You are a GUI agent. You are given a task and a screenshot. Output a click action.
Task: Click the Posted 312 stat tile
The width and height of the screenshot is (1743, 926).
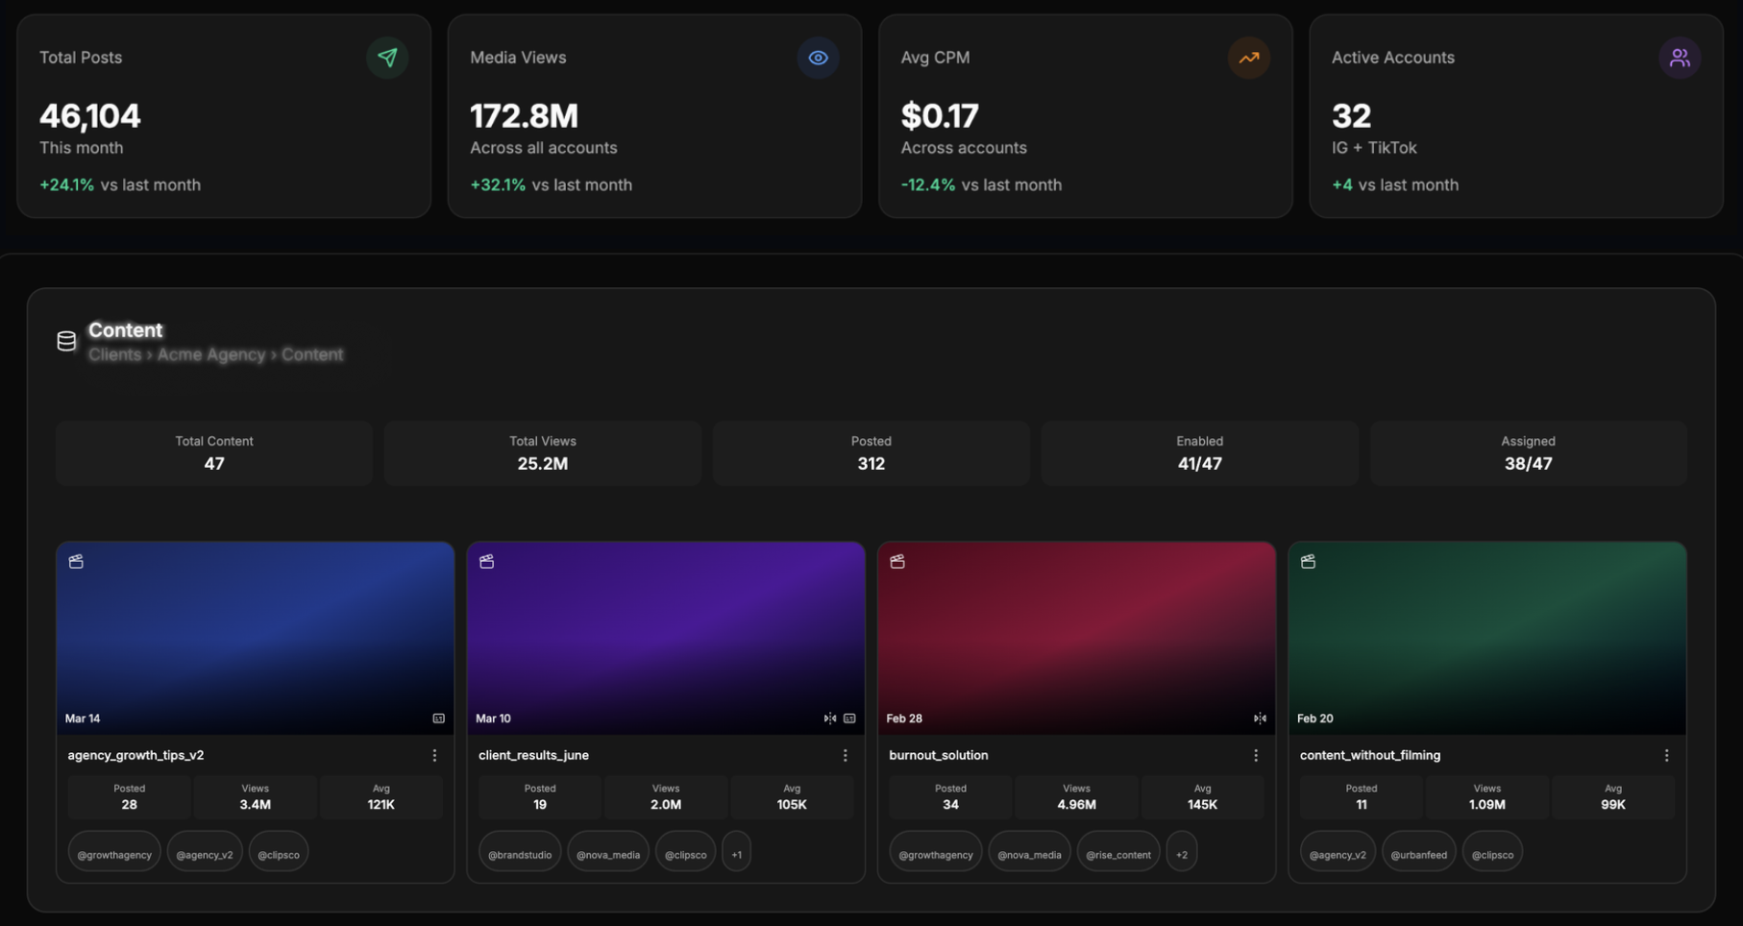pyautogui.click(x=871, y=453)
